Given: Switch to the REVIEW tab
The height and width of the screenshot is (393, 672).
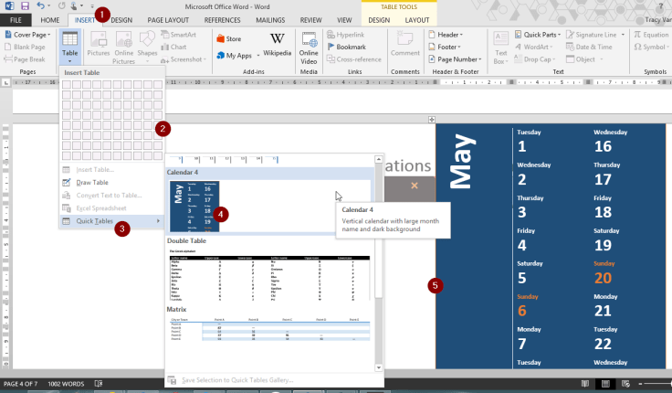Looking at the screenshot, I should pyautogui.click(x=310, y=20).
